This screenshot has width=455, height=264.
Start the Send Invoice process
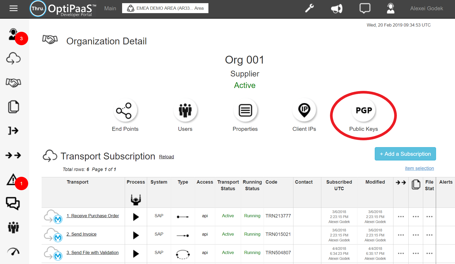click(x=136, y=235)
